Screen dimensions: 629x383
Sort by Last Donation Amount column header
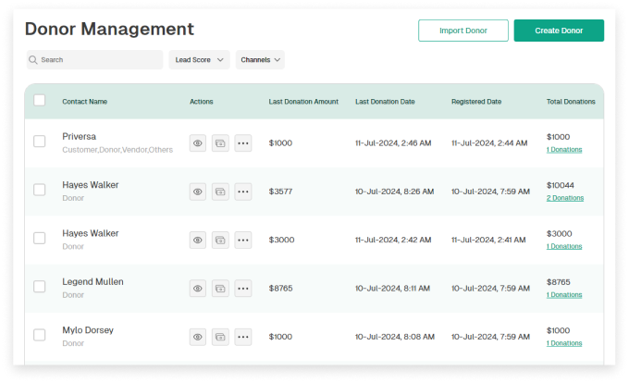coord(303,102)
